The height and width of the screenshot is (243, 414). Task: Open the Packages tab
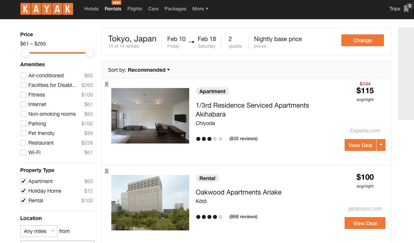[x=175, y=9]
